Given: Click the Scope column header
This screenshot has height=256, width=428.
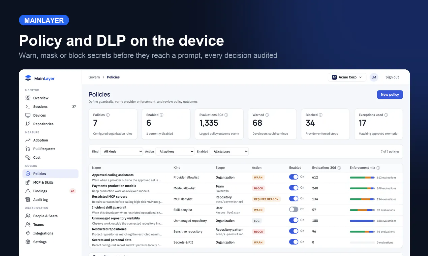Looking at the screenshot, I should tap(220, 168).
